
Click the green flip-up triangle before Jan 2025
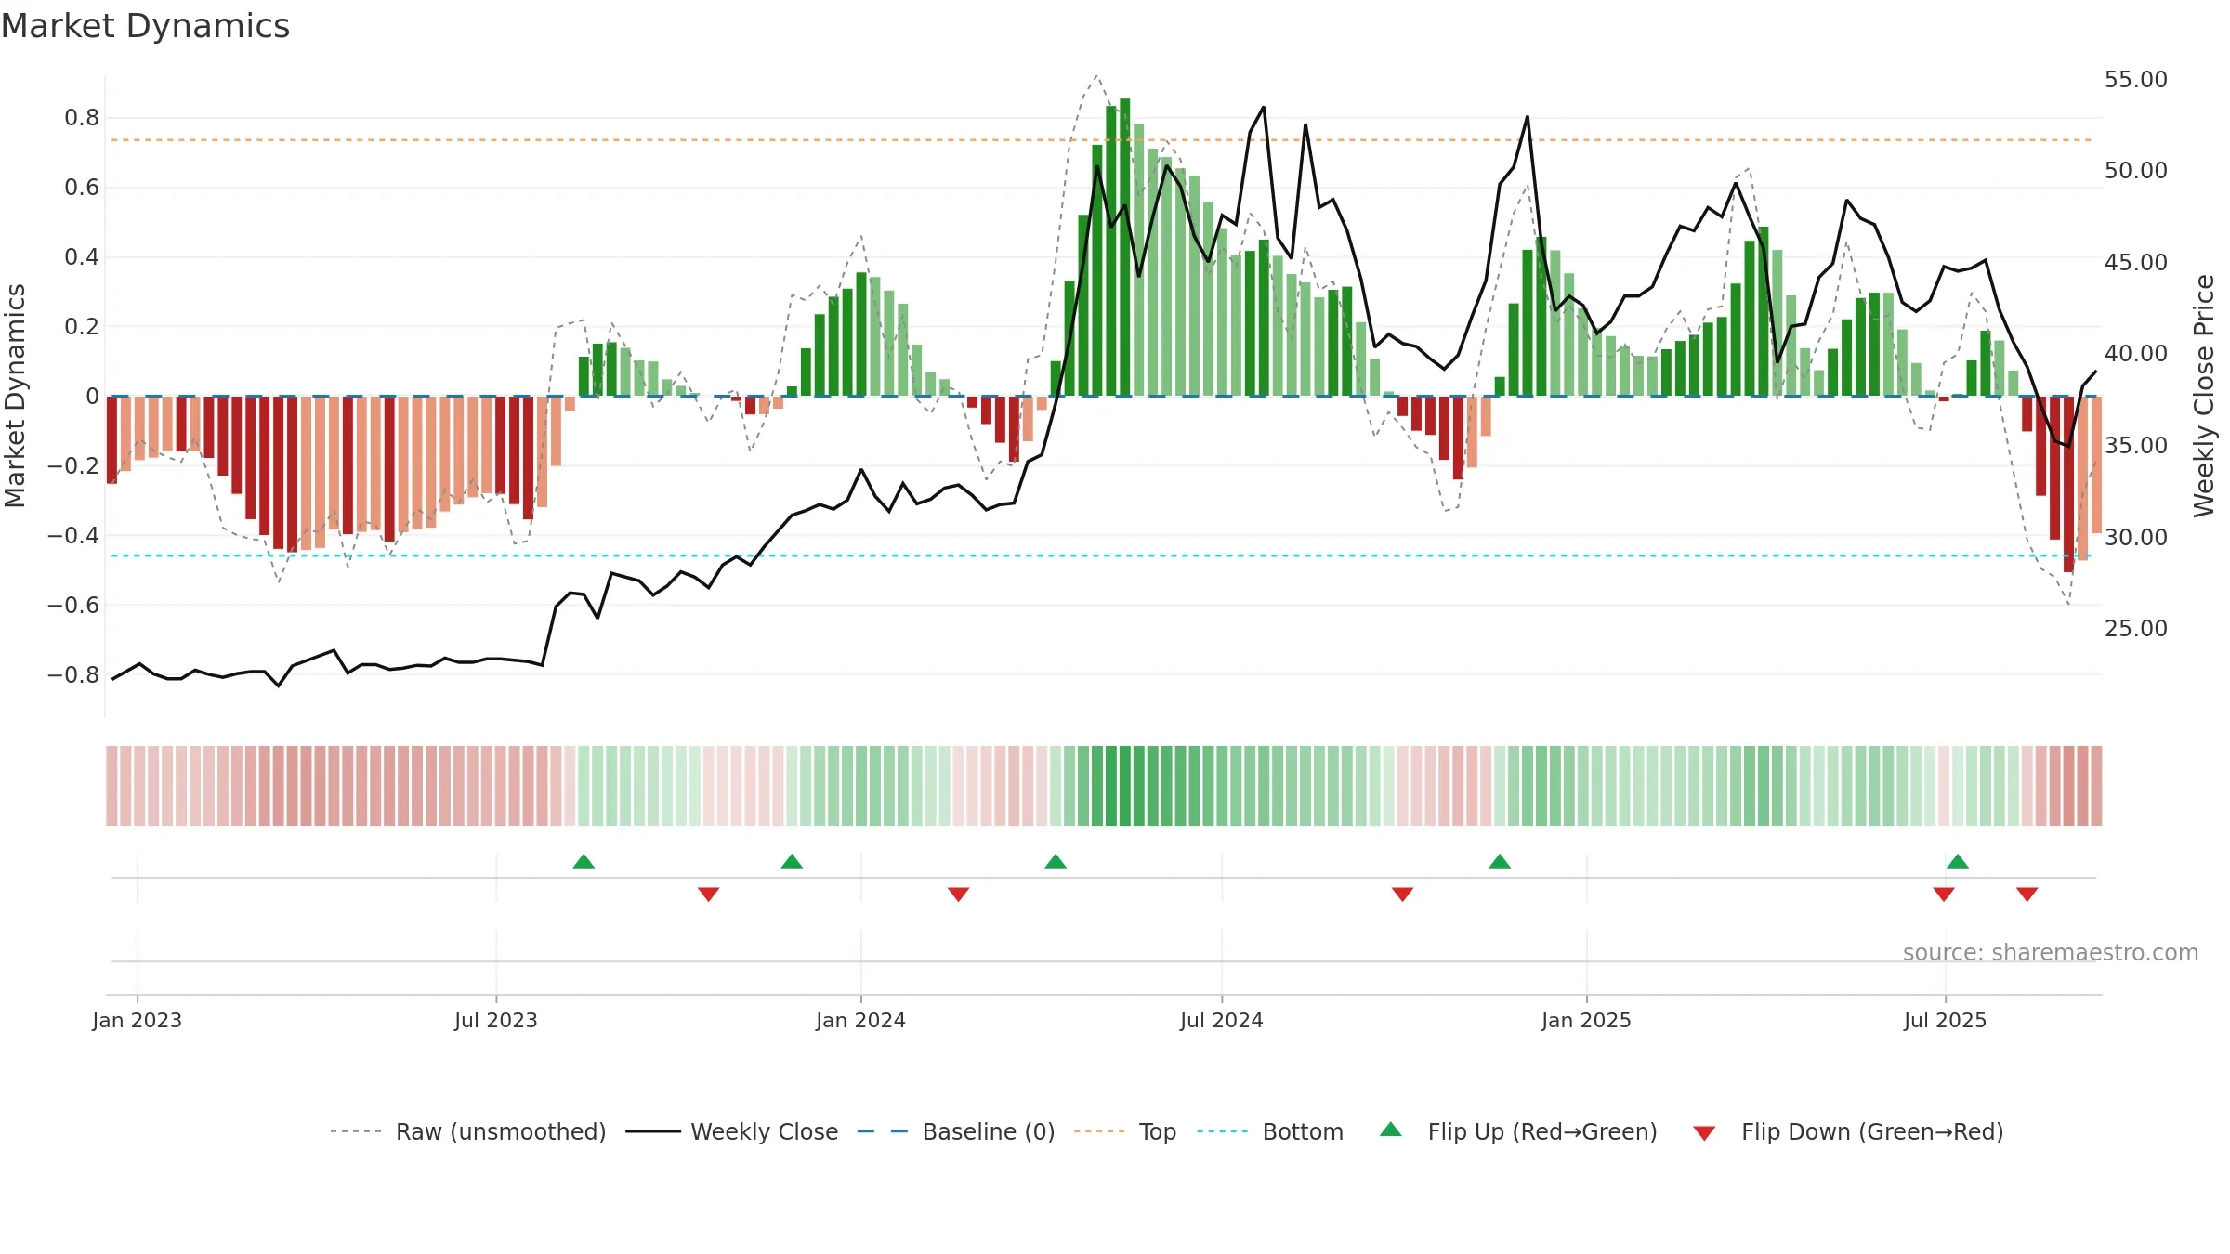(1500, 862)
